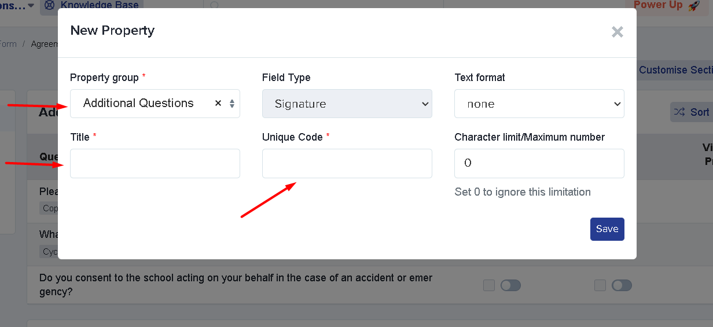This screenshot has width=713, height=327.
Task: Toggle the first switch in consent row
Action: pyautogui.click(x=510, y=285)
